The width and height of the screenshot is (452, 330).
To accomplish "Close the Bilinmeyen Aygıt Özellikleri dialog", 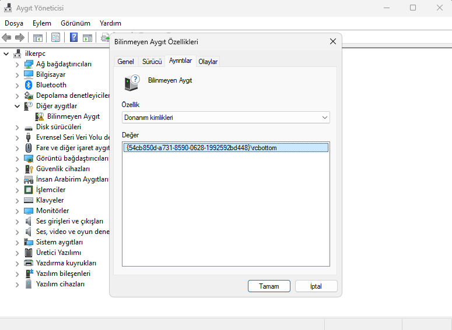I will click(333, 41).
